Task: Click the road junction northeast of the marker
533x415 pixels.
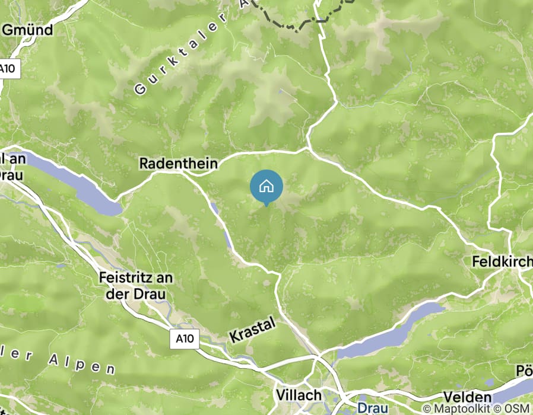Action: point(307,148)
